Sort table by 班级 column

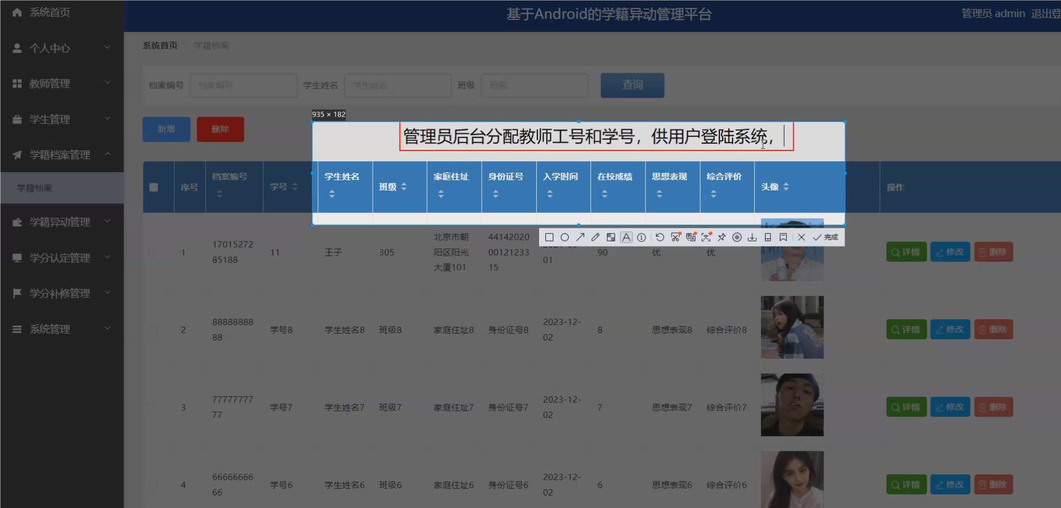404,187
